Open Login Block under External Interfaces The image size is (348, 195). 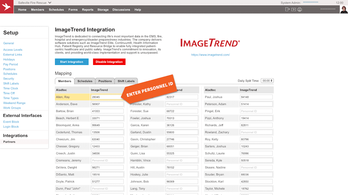pos(11,127)
